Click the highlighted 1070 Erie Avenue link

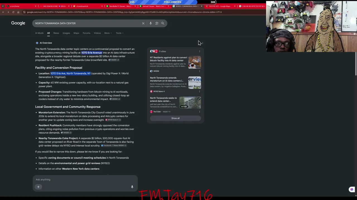(x=91, y=53)
